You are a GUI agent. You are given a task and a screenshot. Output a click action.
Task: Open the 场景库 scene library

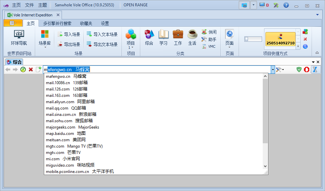coord(45,39)
